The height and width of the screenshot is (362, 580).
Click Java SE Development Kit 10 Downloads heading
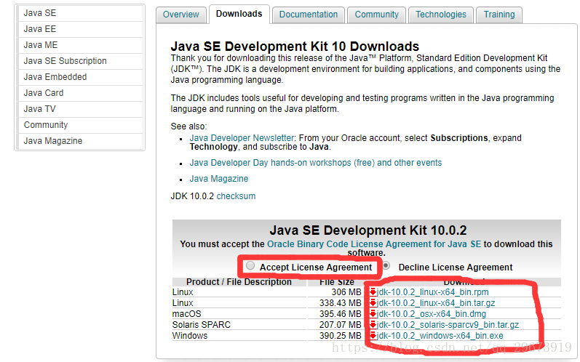click(295, 47)
